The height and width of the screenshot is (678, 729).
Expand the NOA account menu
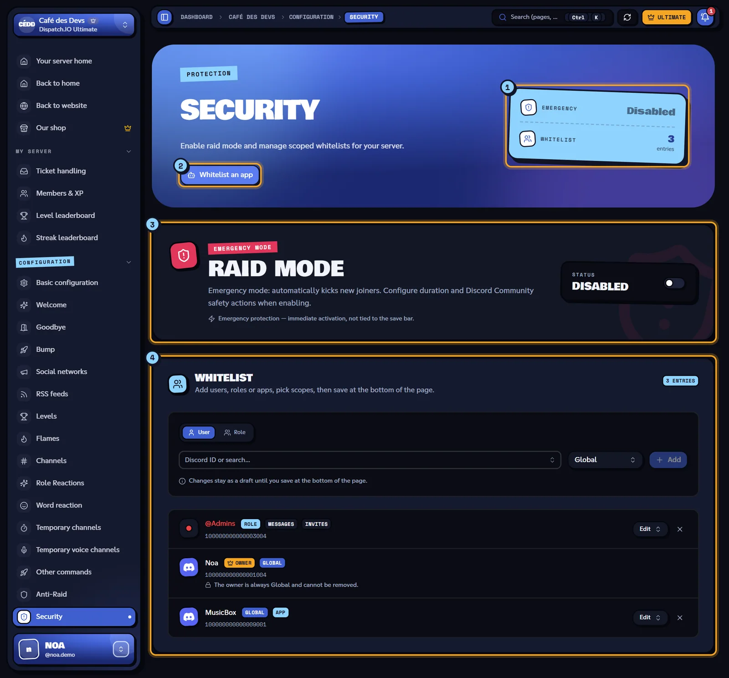pyautogui.click(x=121, y=649)
